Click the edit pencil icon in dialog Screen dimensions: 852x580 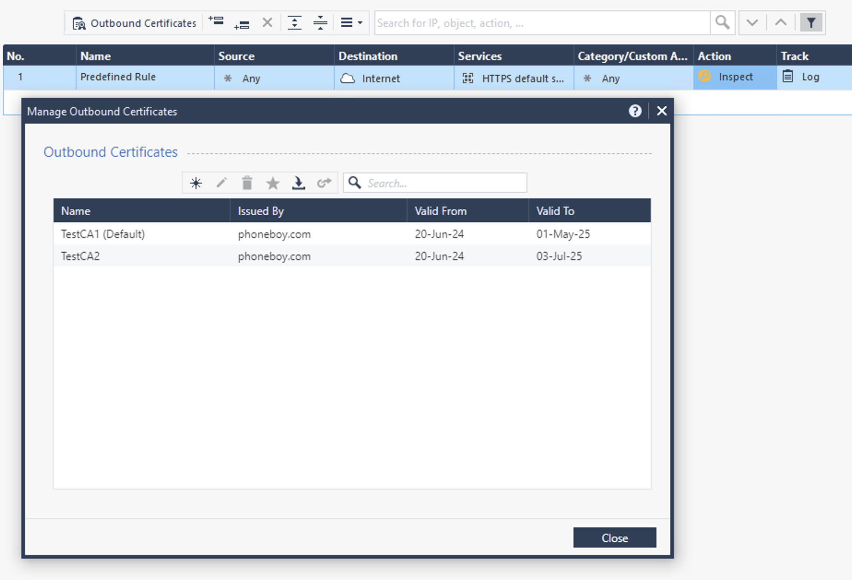(x=221, y=183)
